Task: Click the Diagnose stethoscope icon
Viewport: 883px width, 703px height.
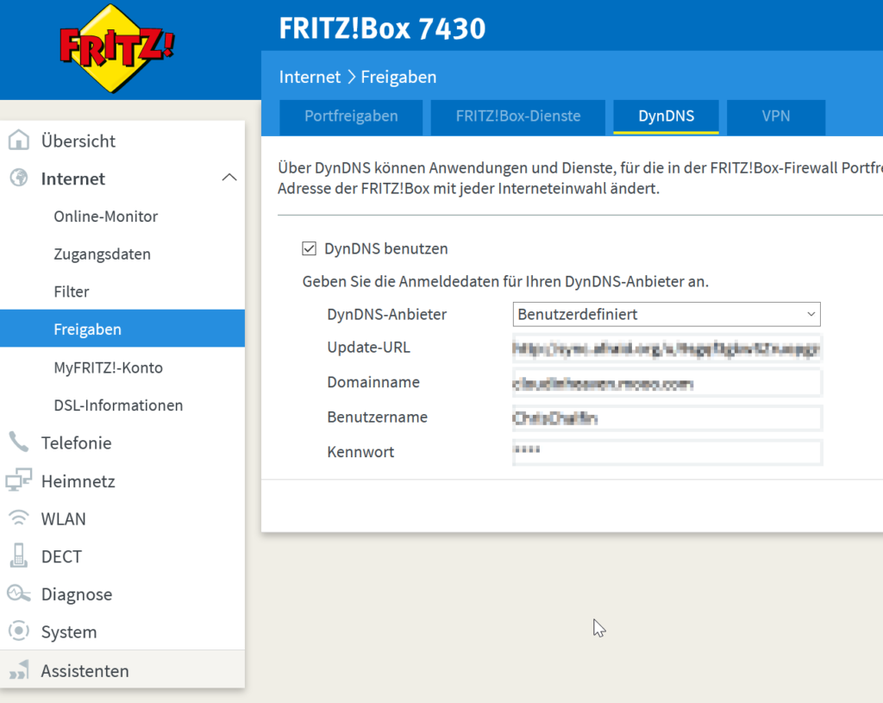Action: coord(18,594)
